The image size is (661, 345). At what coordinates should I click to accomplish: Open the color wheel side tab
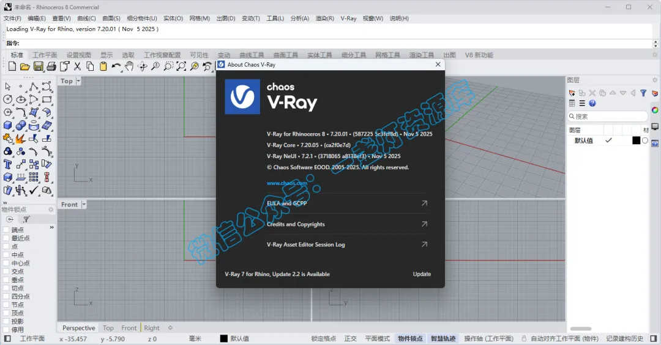[x=655, y=111]
